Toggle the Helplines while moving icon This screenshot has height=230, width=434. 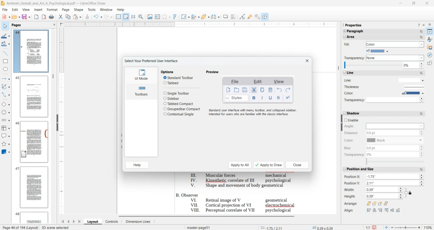point(133,17)
